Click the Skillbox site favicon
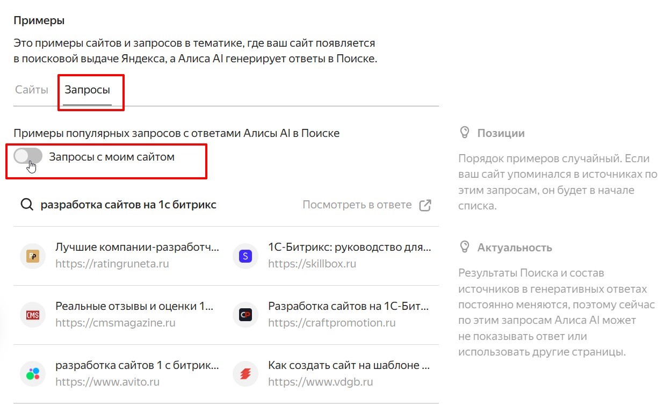The height and width of the screenshot is (413, 671). (x=246, y=256)
